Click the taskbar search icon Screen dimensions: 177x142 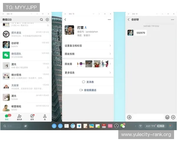5,126
